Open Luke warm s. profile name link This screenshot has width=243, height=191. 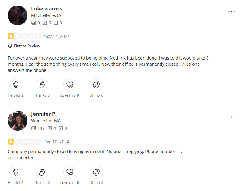48,9
